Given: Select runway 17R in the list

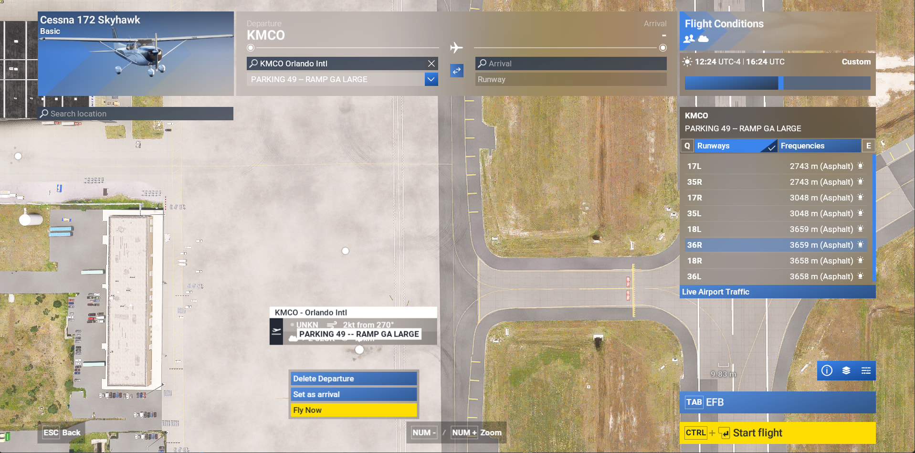Looking at the screenshot, I should [776, 198].
